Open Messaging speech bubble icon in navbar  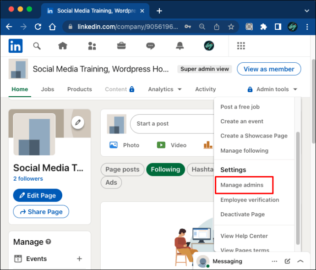pyautogui.click(x=150, y=45)
